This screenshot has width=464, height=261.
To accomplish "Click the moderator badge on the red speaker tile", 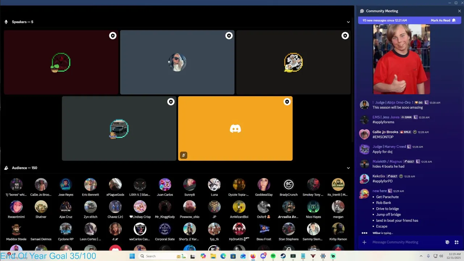I will [113, 36].
